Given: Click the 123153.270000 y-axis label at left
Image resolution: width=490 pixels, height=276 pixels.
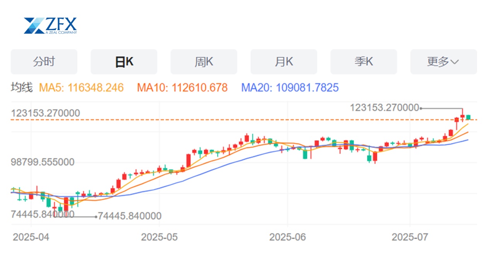Looking at the screenshot, I should point(46,113).
